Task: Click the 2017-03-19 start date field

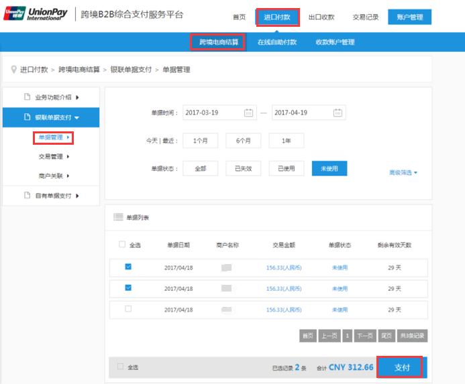Action: (x=211, y=113)
